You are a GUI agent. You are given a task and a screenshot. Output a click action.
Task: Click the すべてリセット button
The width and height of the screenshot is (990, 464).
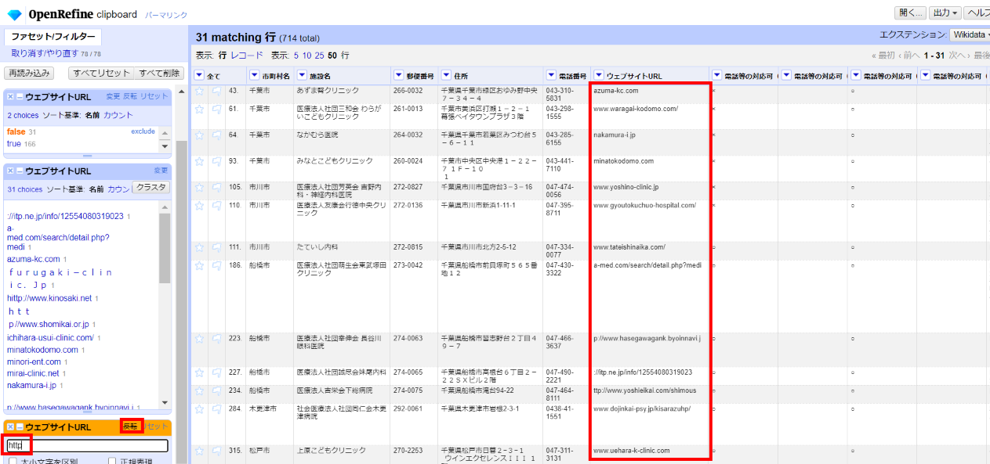(101, 73)
